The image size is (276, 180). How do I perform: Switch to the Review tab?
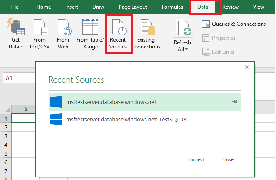230,7
